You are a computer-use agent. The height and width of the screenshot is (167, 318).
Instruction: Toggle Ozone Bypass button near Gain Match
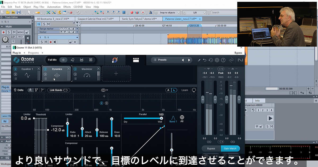[x=211, y=148]
